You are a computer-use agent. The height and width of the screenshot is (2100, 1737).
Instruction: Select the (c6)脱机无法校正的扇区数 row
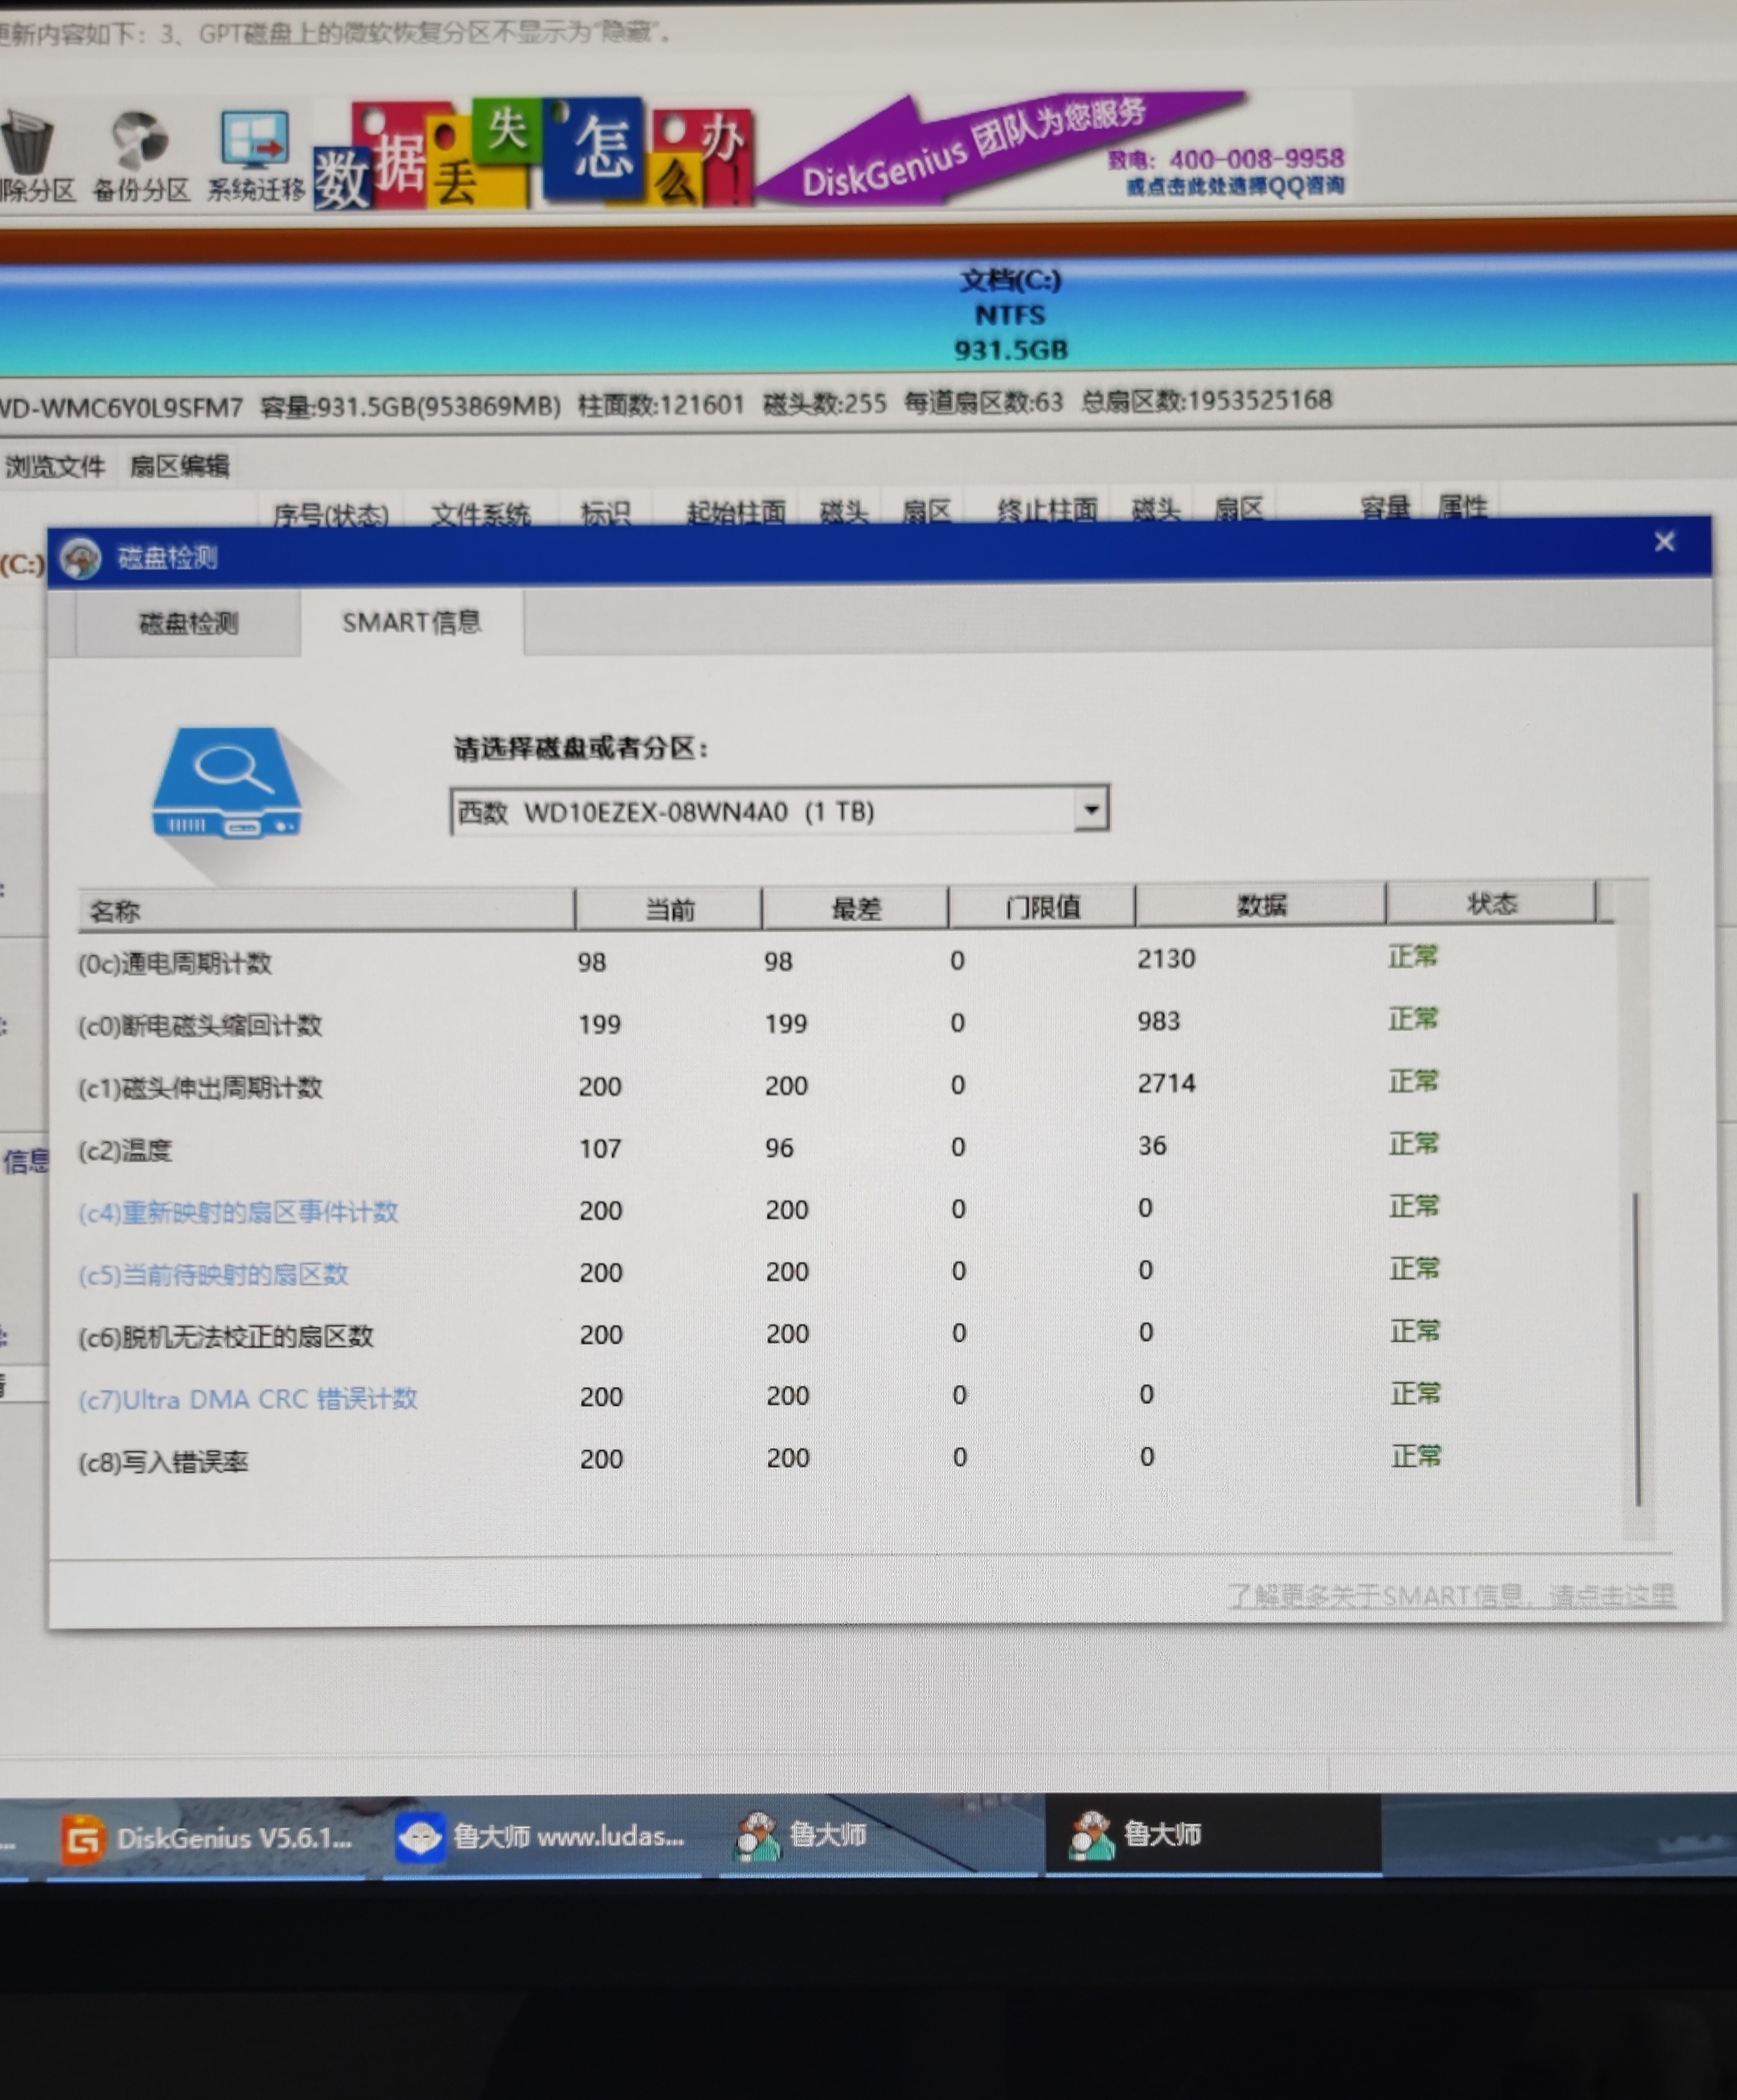coord(845,1333)
